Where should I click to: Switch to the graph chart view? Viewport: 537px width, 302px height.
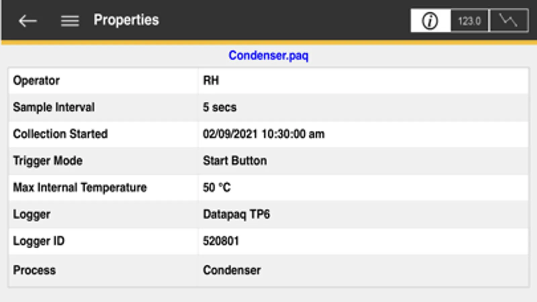pyautogui.click(x=509, y=21)
